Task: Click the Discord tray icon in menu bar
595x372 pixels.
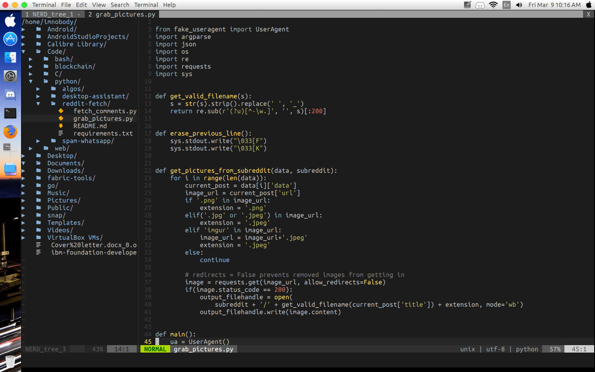Action: point(480,5)
